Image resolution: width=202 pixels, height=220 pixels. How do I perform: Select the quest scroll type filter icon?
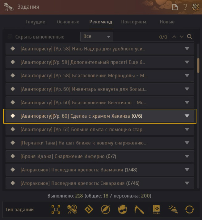point(70,210)
